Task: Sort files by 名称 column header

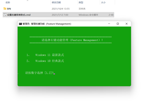Action: [8, 3]
